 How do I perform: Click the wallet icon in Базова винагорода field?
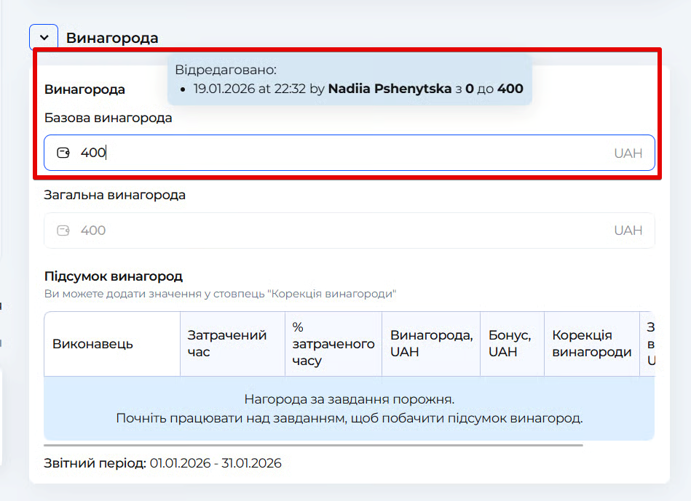click(63, 153)
